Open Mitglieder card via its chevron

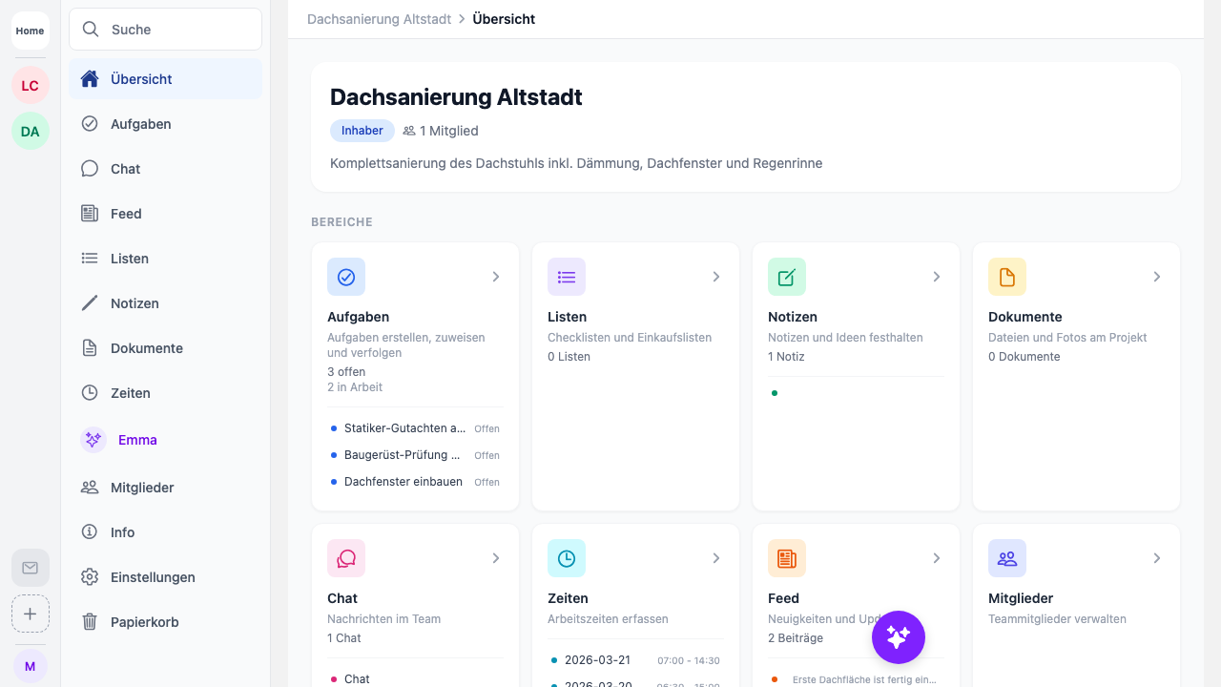[x=1157, y=558]
